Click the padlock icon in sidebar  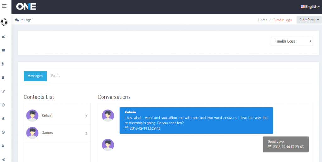pos(3,146)
